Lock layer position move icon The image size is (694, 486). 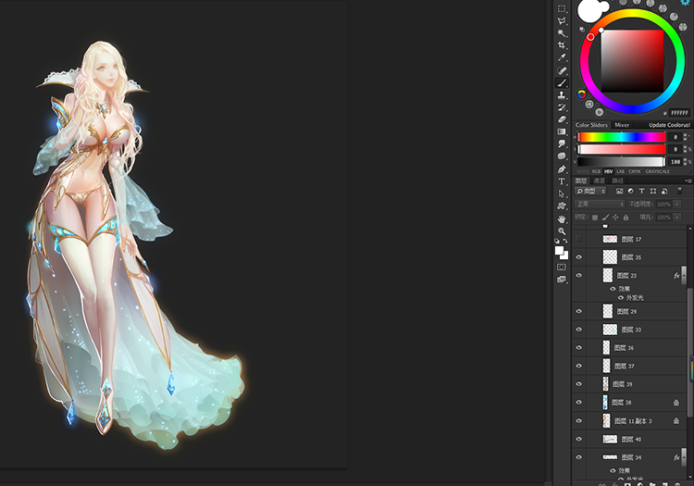(615, 218)
